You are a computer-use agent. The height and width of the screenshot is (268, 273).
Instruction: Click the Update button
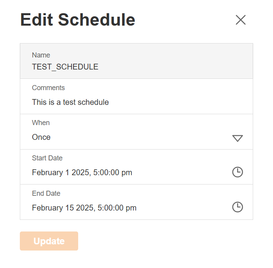(x=49, y=241)
